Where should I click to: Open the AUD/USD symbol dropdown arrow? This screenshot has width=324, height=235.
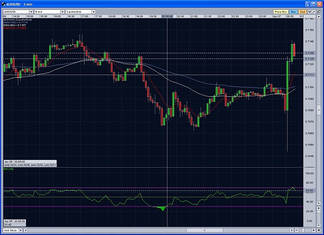(x=32, y=12)
